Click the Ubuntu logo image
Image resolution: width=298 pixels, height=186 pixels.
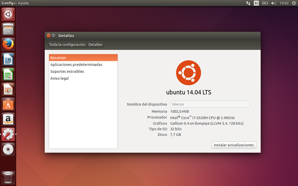188,73
